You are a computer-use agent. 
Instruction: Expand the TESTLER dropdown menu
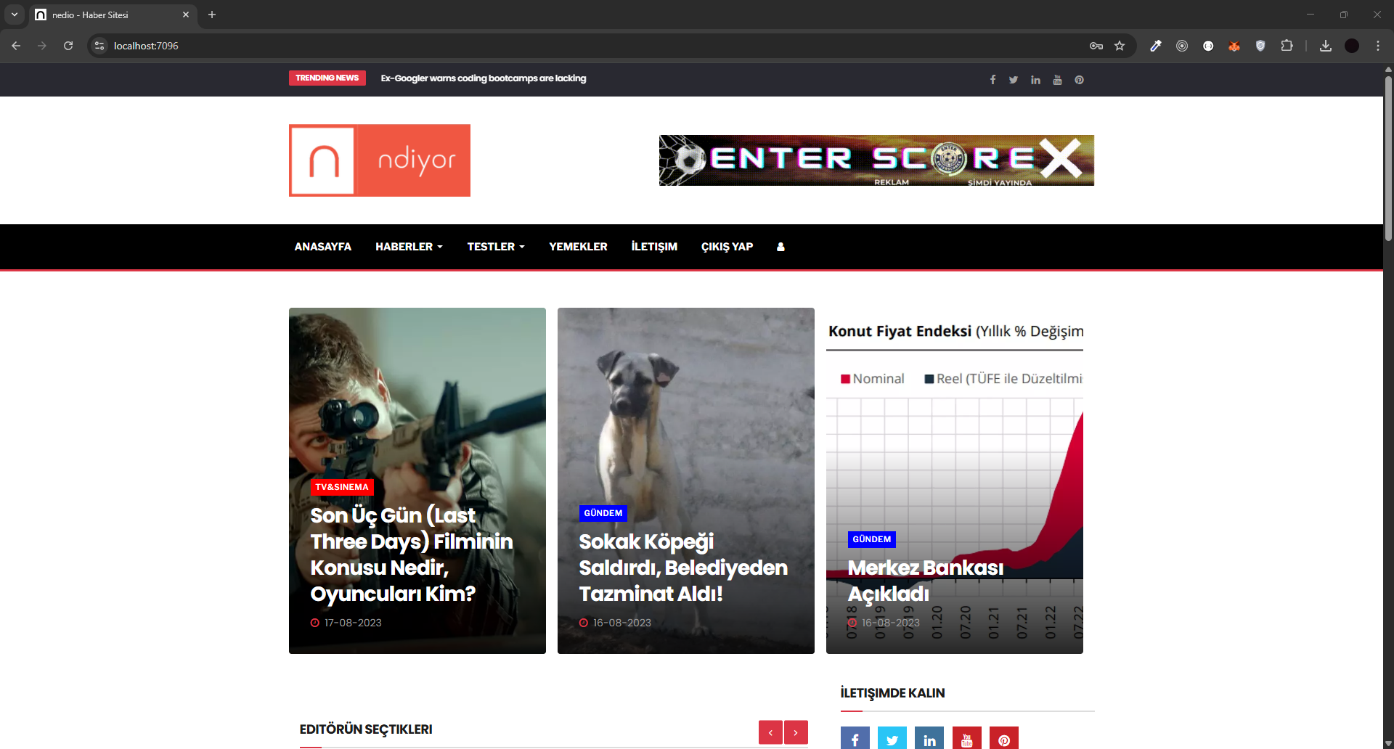tap(495, 247)
